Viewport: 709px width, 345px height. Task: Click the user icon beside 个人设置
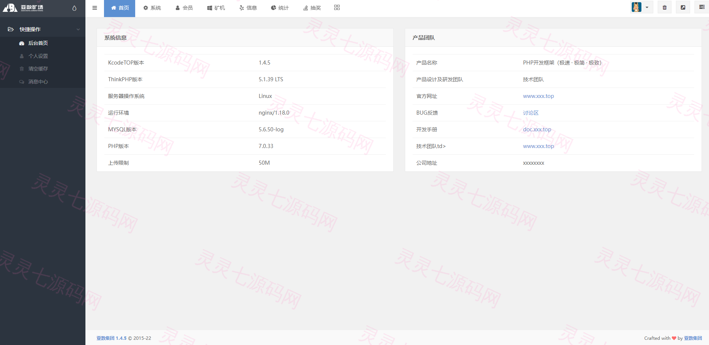pos(22,56)
